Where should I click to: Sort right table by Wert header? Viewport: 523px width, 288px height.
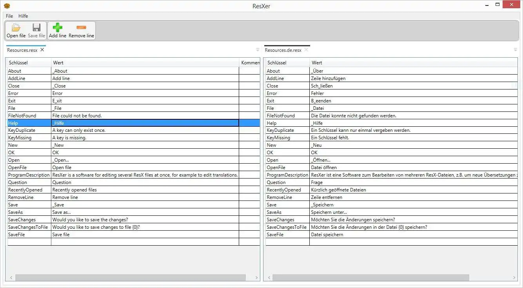[x=414, y=63]
